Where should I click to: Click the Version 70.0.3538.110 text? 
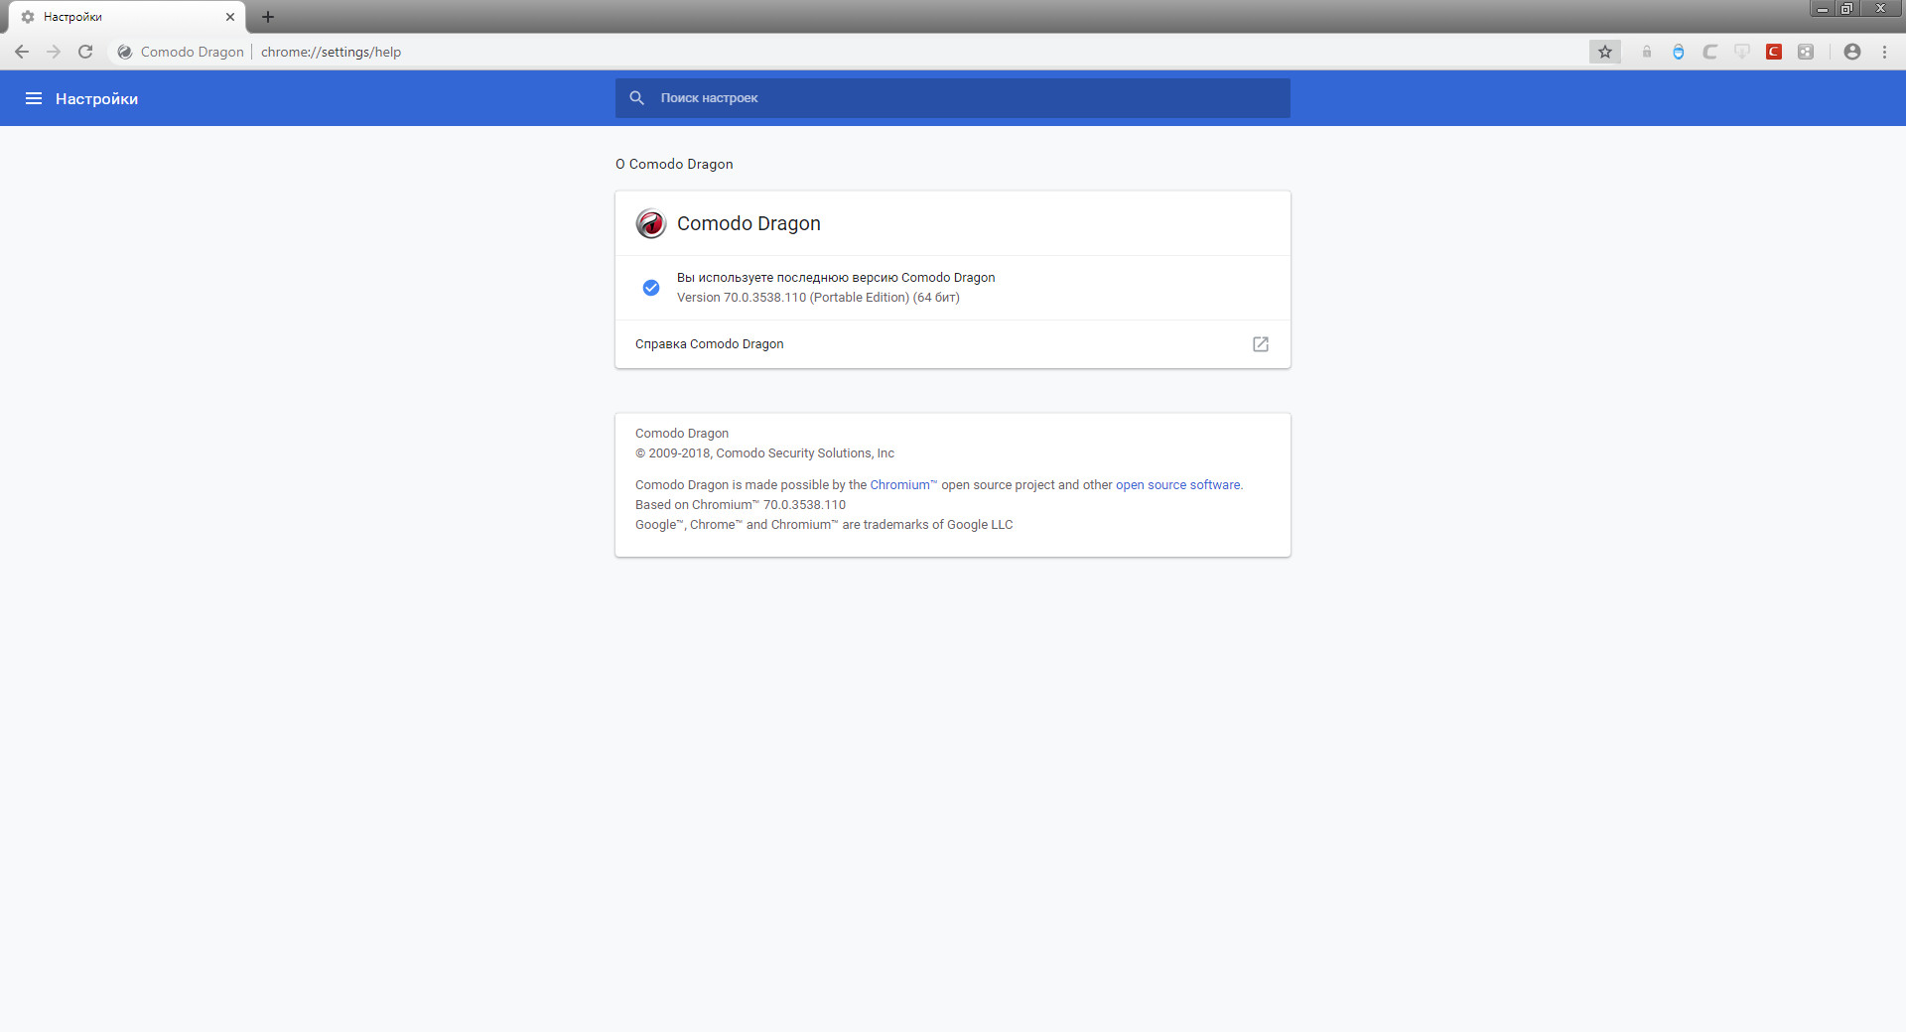[818, 298]
